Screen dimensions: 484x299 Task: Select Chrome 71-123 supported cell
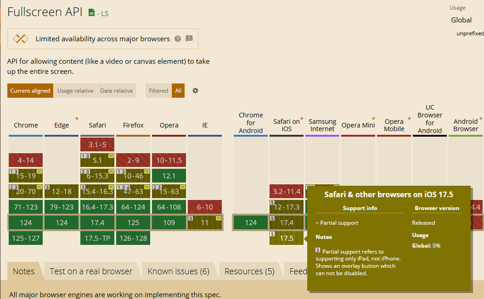click(26, 207)
